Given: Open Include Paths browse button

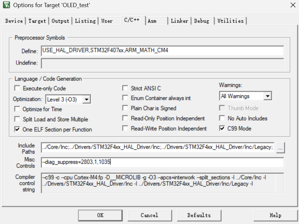Looking at the screenshot, I should [280, 148].
